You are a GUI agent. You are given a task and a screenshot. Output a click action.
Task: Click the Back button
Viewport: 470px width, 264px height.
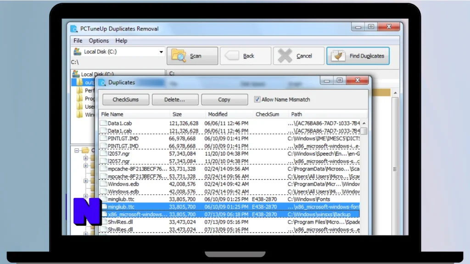tap(246, 55)
